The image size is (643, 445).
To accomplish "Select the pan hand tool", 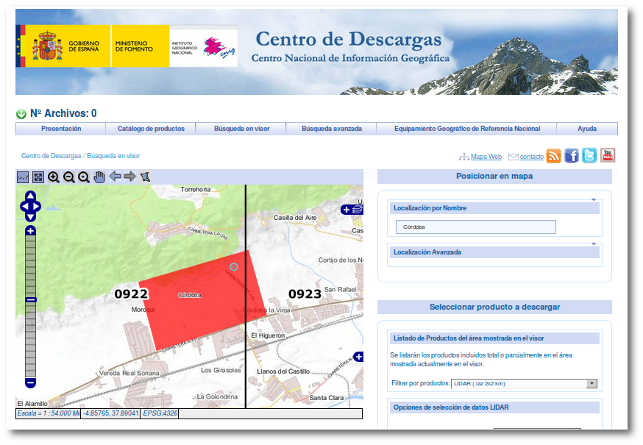I will click(x=99, y=177).
